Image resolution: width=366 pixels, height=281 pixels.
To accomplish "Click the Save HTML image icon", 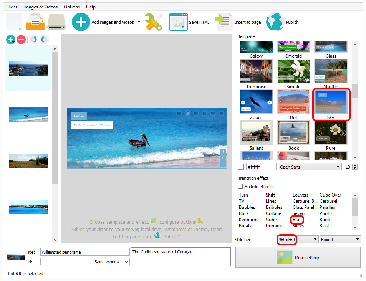I will (178, 22).
